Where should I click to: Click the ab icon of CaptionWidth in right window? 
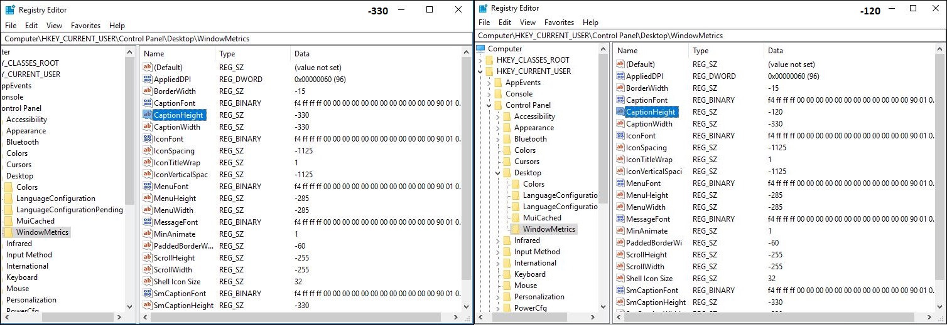(620, 123)
